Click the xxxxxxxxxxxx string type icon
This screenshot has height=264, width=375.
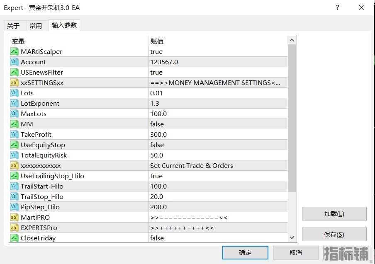click(14, 165)
